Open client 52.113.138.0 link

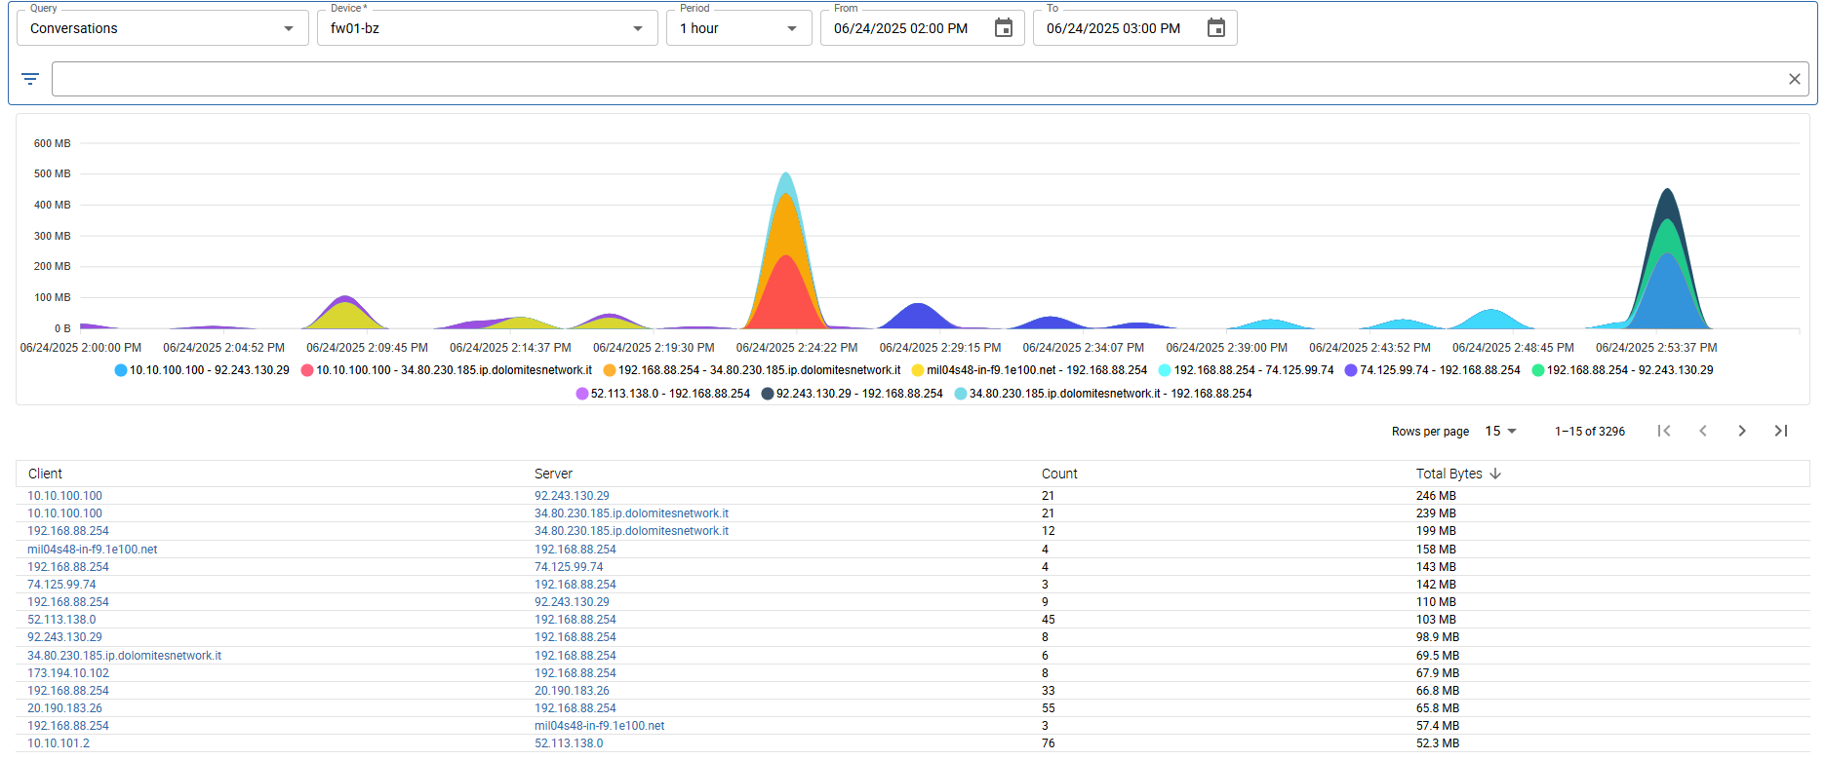[x=61, y=620]
